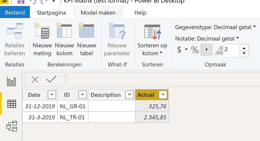Click the cell NL_TR-01
The width and height of the screenshot is (260, 141).
tap(72, 117)
